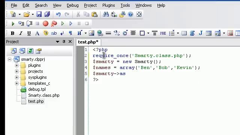Expand the plugins folder
This screenshot has width=240, height=135.
coord(16,65)
